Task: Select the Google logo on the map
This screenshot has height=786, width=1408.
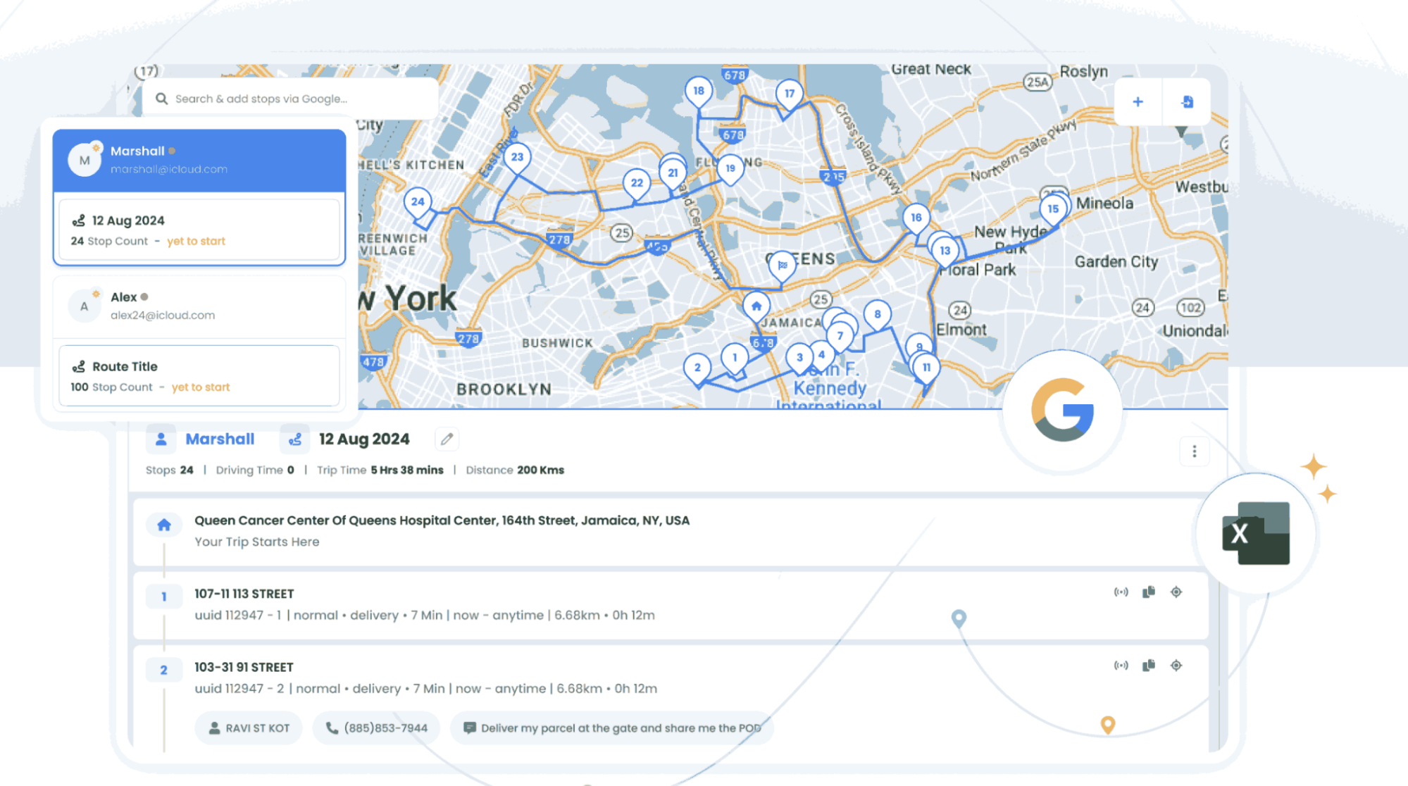Action: [x=1061, y=410]
